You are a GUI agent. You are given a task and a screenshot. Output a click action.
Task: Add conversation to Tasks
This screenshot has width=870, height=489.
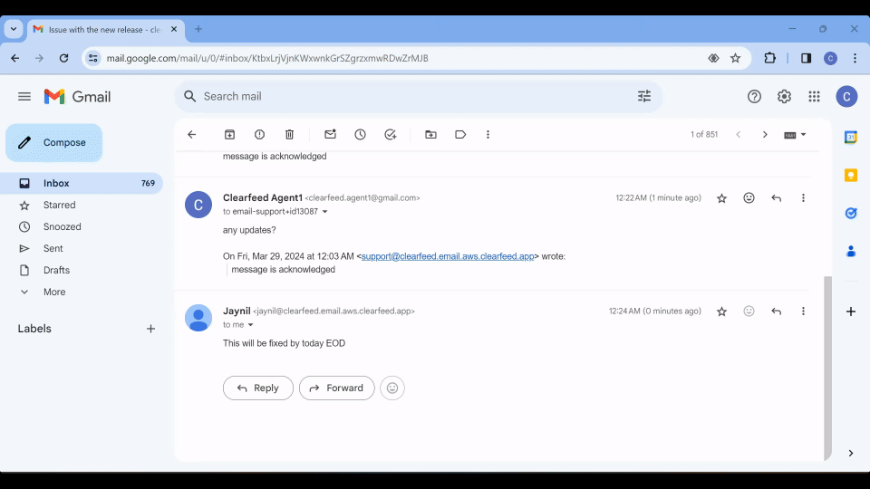tap(390, 134)
